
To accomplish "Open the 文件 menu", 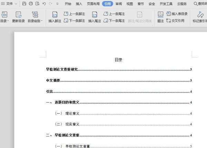I will tap(7, 4).
